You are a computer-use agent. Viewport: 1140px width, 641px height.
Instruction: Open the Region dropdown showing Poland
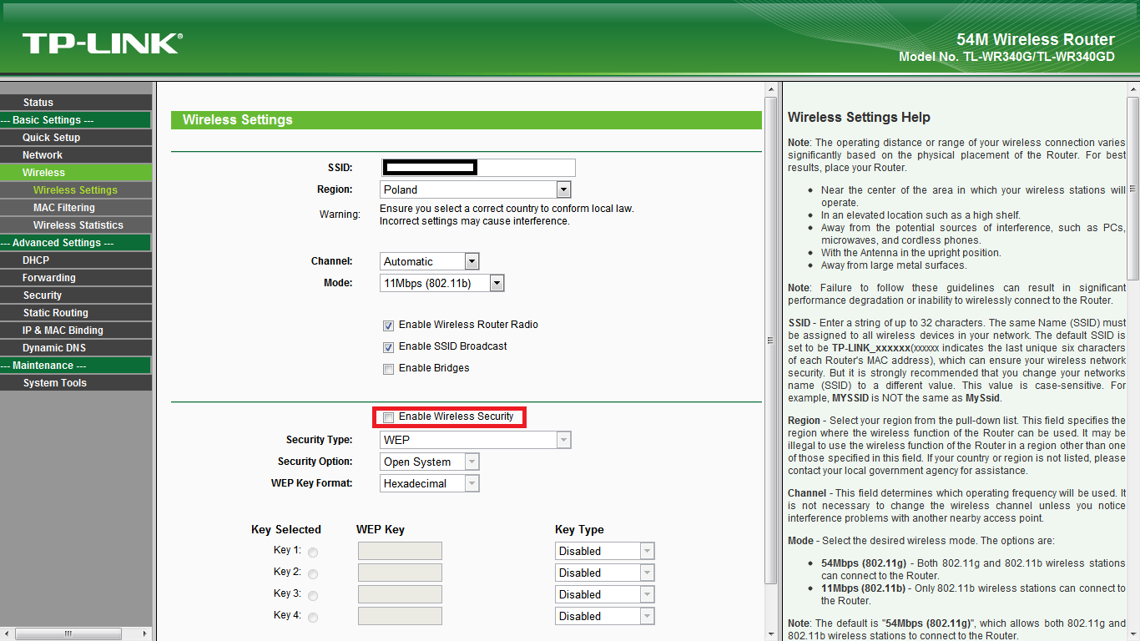(x=476, y=189)
